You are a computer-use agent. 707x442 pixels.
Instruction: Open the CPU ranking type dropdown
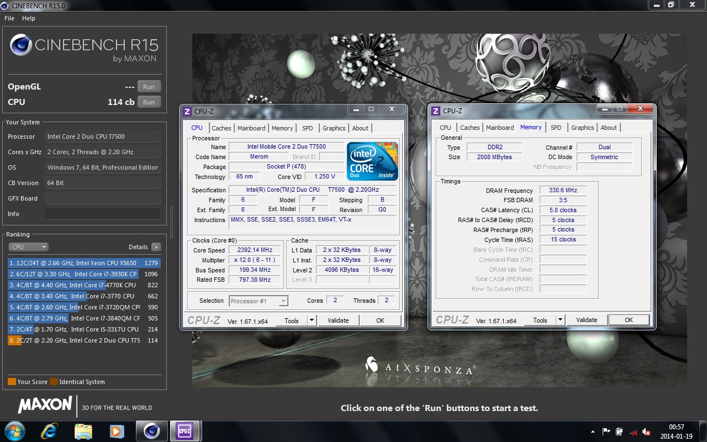pyautogui.click(x=28, y=247)
